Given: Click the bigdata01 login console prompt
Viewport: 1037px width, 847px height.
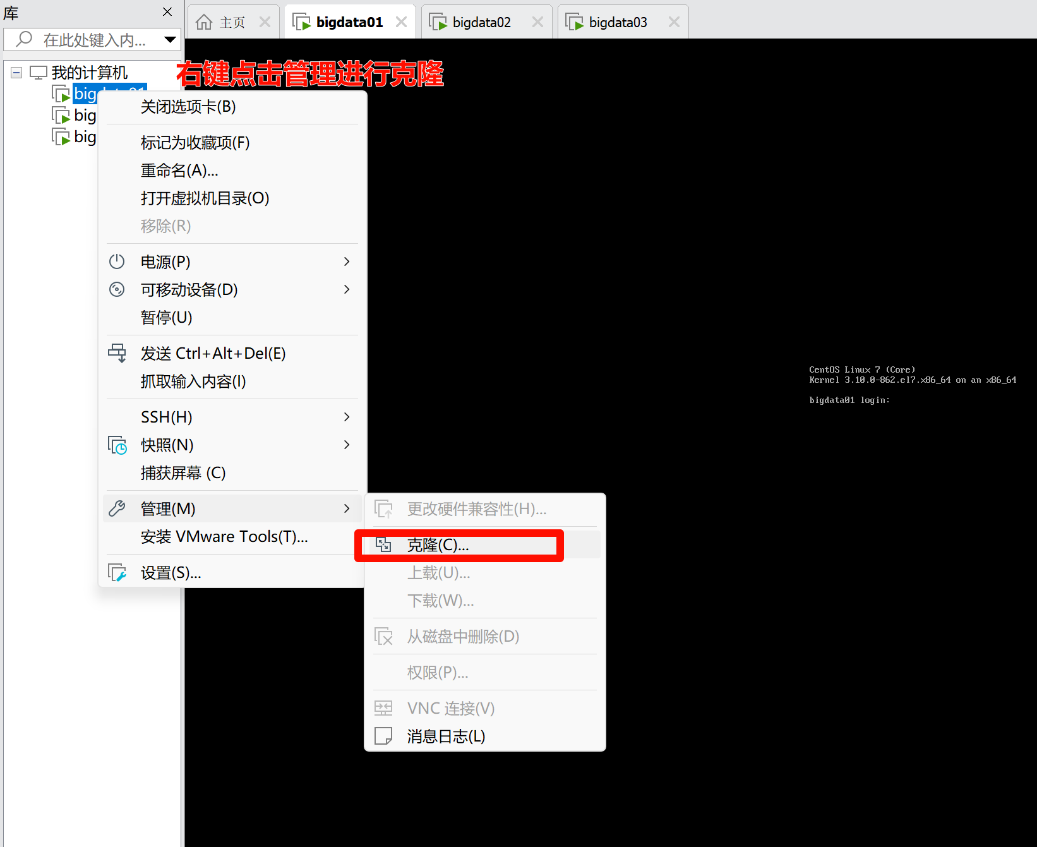Looking at the screenshot, I should tap(849, 400).
